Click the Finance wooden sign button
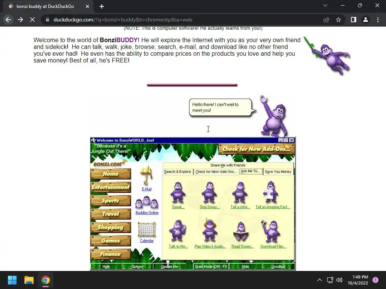Image resolution: width=386 pixels, height=289 pixels. (x=111, y=254)
